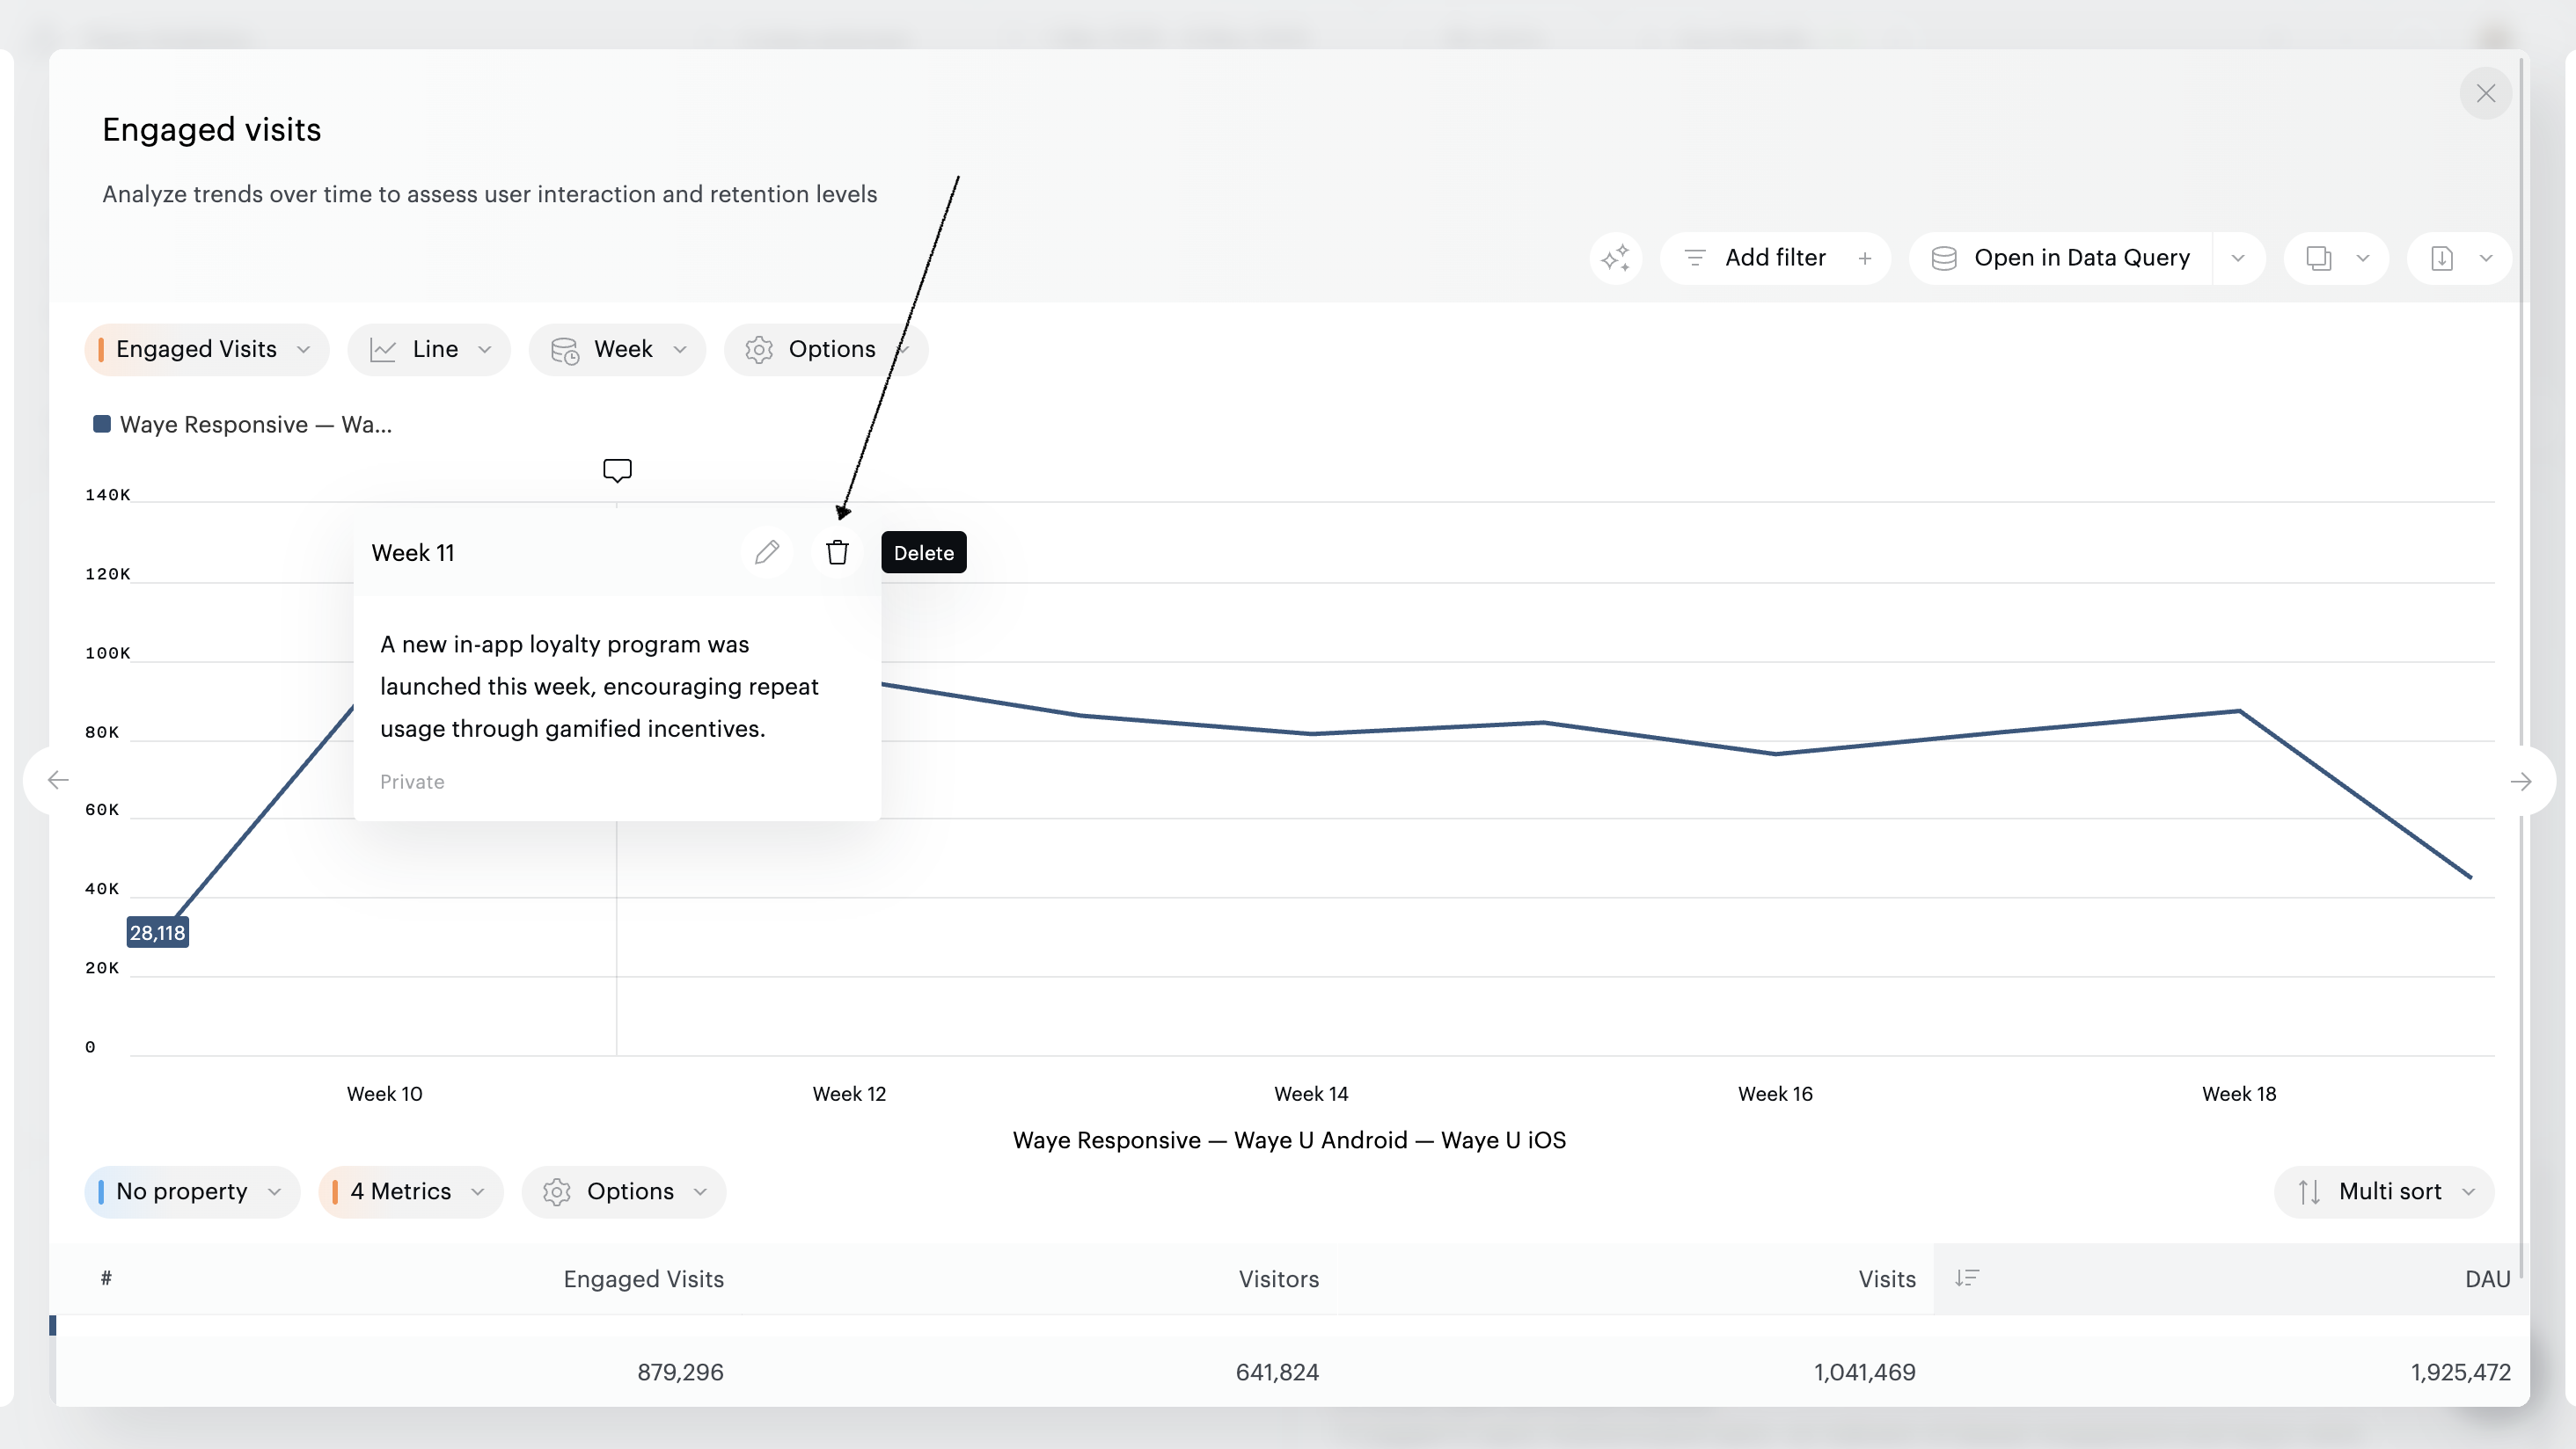Expand arrow next to Open in Data Query
Image resolution: width=2576 pixels, height=1449 pixels.
point(2238,258)
